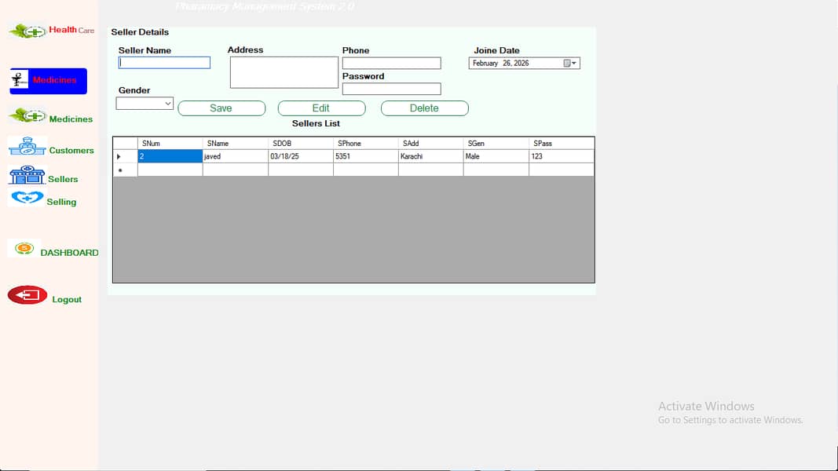838x471 pixels.
Task: Click the Dashboard coin icon
Action: [24, 249]
